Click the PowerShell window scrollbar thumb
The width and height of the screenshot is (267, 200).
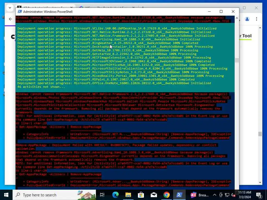coord(237,60)
